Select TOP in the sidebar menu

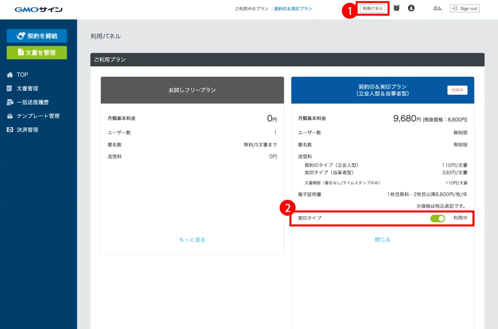click(22, 74)
